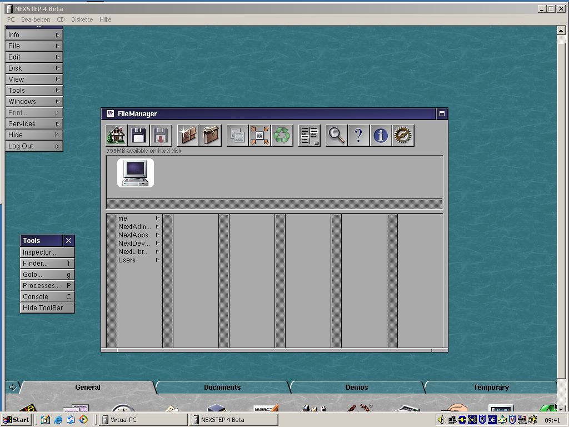Open the Bearbeiten menu
The height and width of the screenshot is (427, 569).
pos(36,19)
